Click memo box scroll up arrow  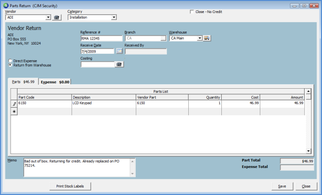tap(132, 161)
